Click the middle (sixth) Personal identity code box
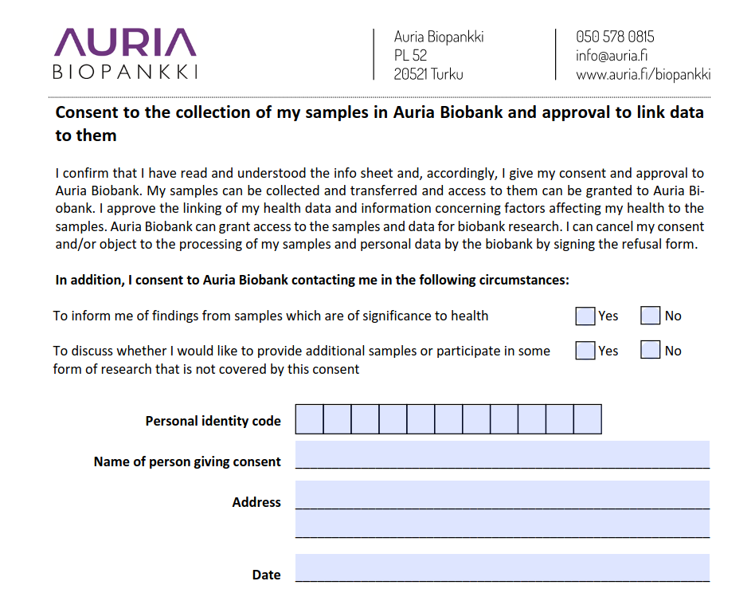 (448, 419)
